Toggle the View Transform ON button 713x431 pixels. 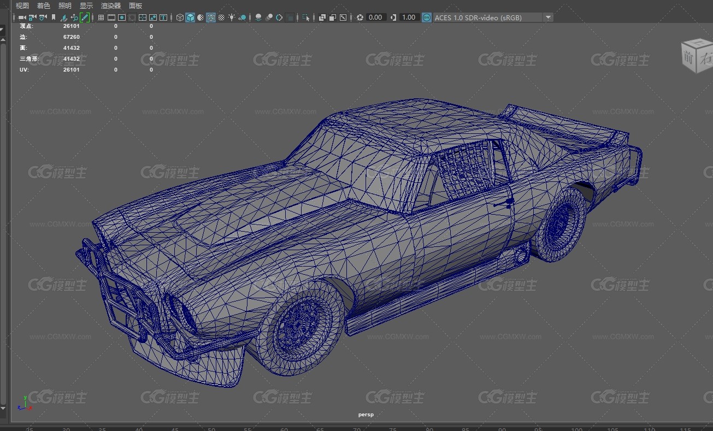(427, 17)
